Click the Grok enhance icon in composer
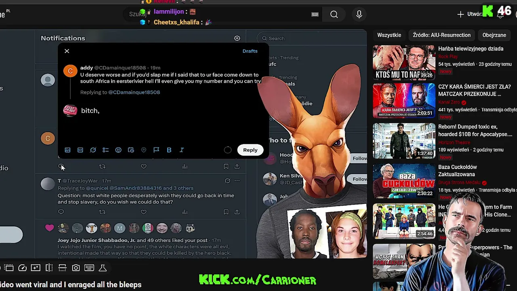 [x=93, y=150]
